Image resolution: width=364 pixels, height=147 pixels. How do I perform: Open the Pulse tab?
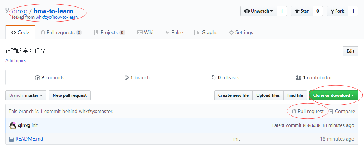point(174,32)
